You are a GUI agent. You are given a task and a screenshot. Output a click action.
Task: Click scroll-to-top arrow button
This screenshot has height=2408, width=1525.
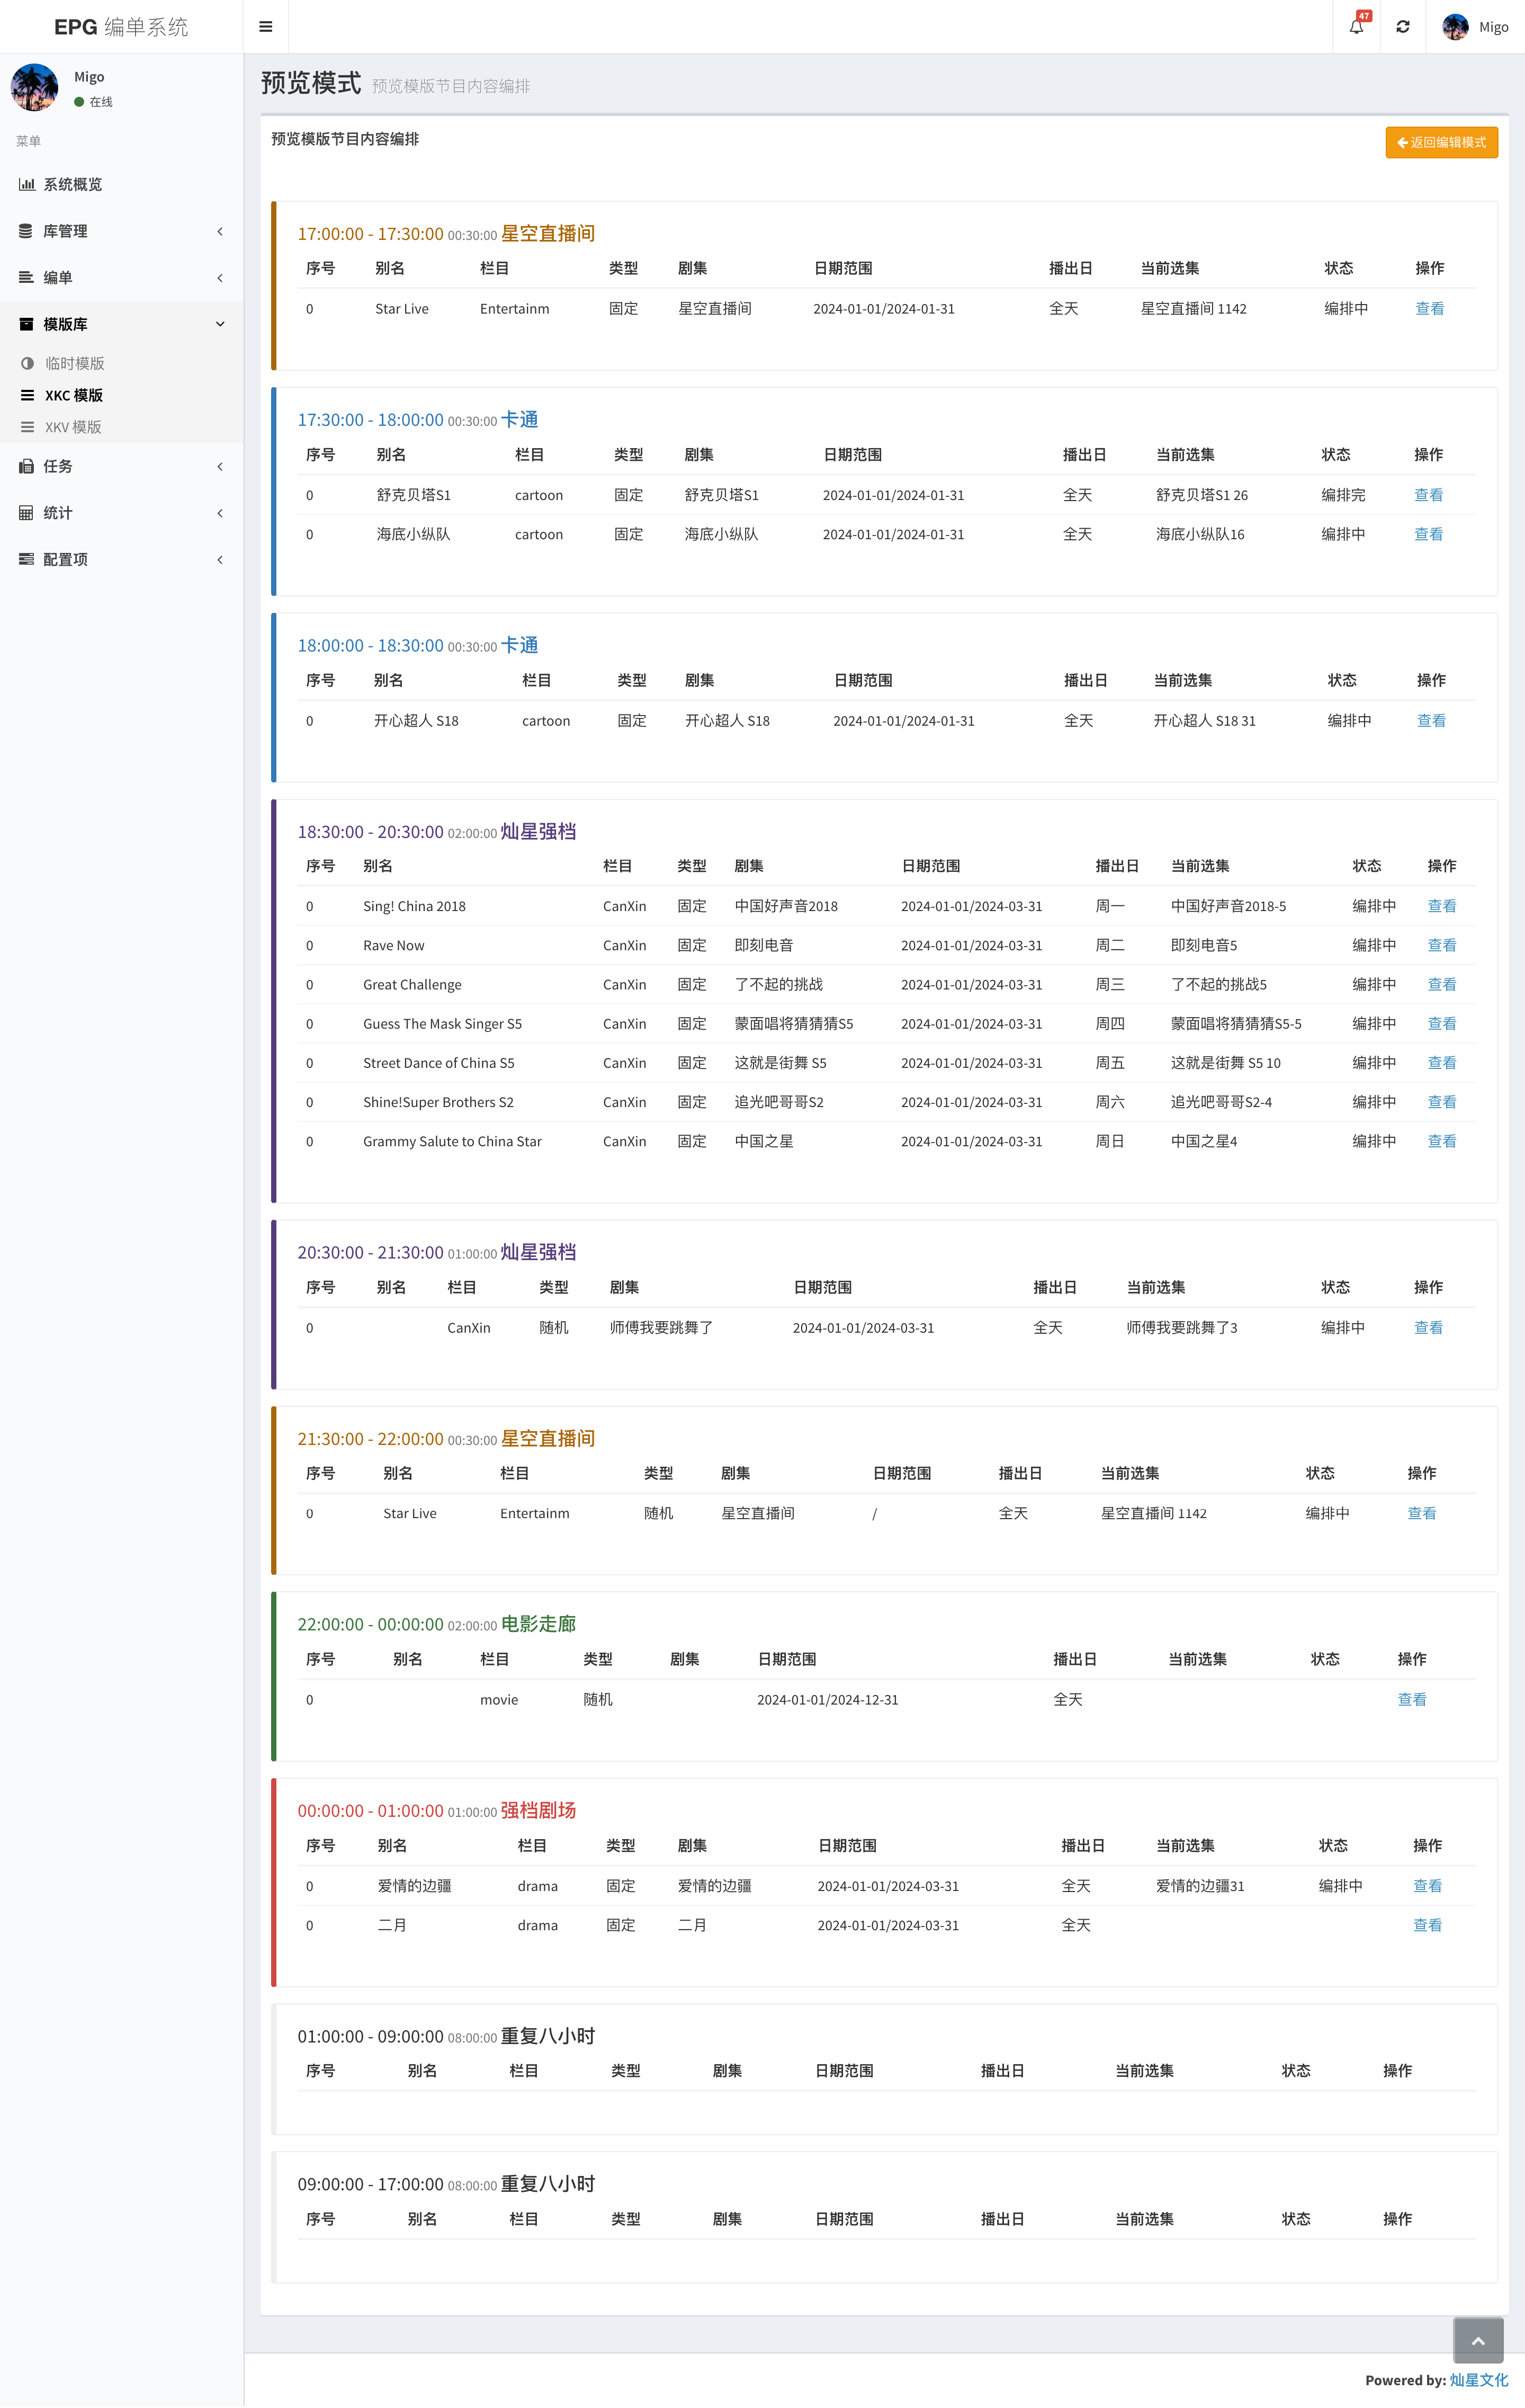point(1478,2340)
